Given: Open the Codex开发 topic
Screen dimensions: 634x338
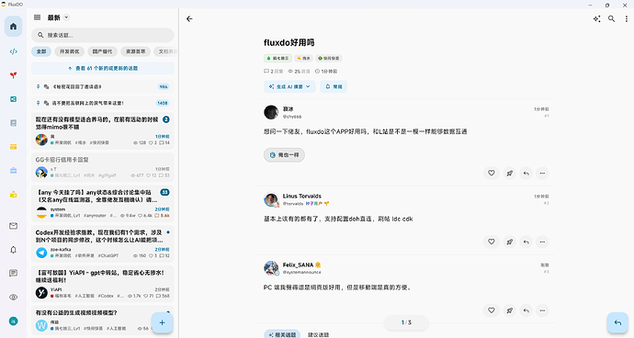Looking at the screenshot, I should pos(103,243).
